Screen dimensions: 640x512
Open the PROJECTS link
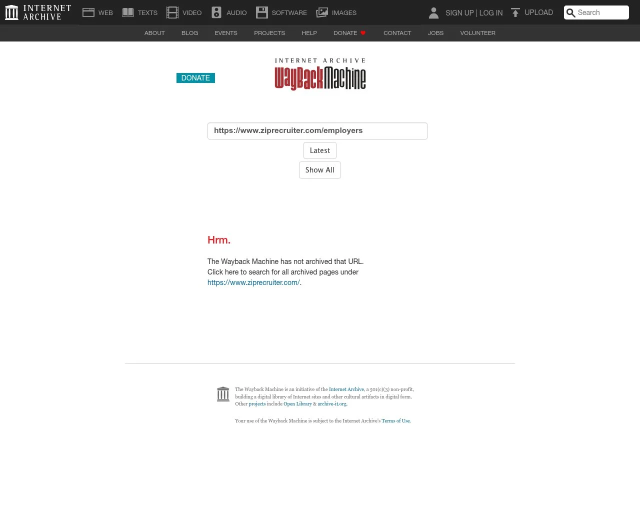click(x=269, y=33)
